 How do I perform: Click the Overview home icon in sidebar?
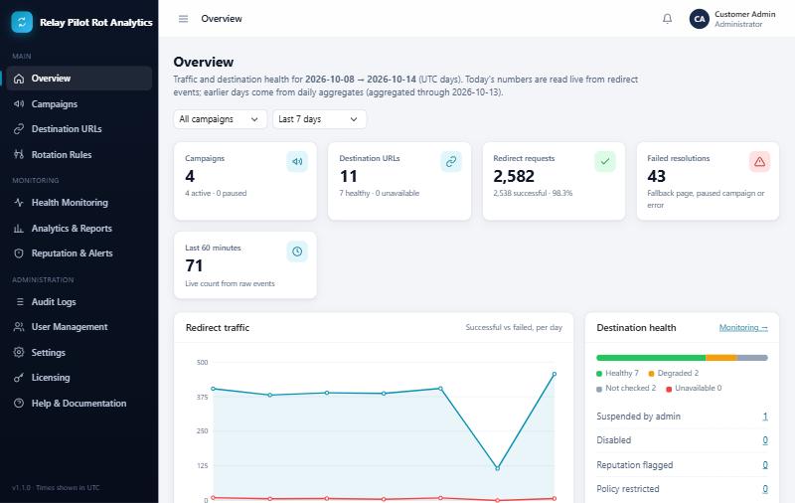coord(19,79)
